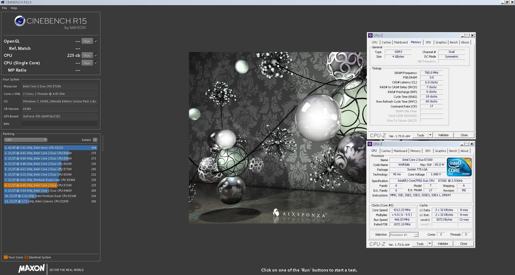The image size is (515, 275).
Task: Open SPD tab in lower CPU-Z window
Action: tap(428, 151)
